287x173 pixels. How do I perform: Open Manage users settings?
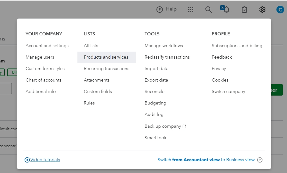click(x=40, y=57)
